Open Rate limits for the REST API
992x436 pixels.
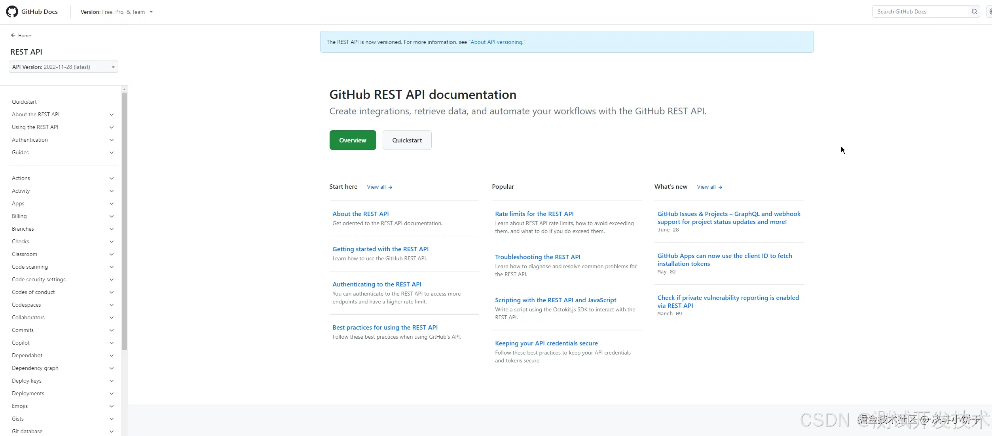pyautogui.click(x=534, y=214)
